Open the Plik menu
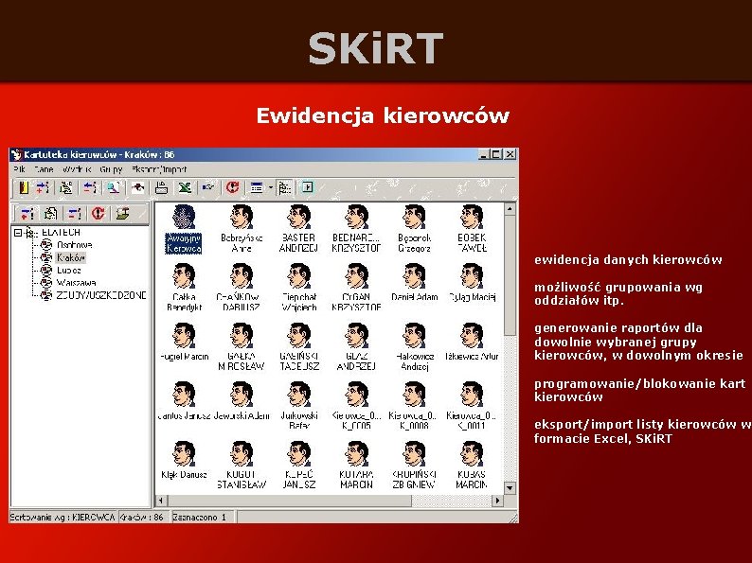 tap(19, 169)
